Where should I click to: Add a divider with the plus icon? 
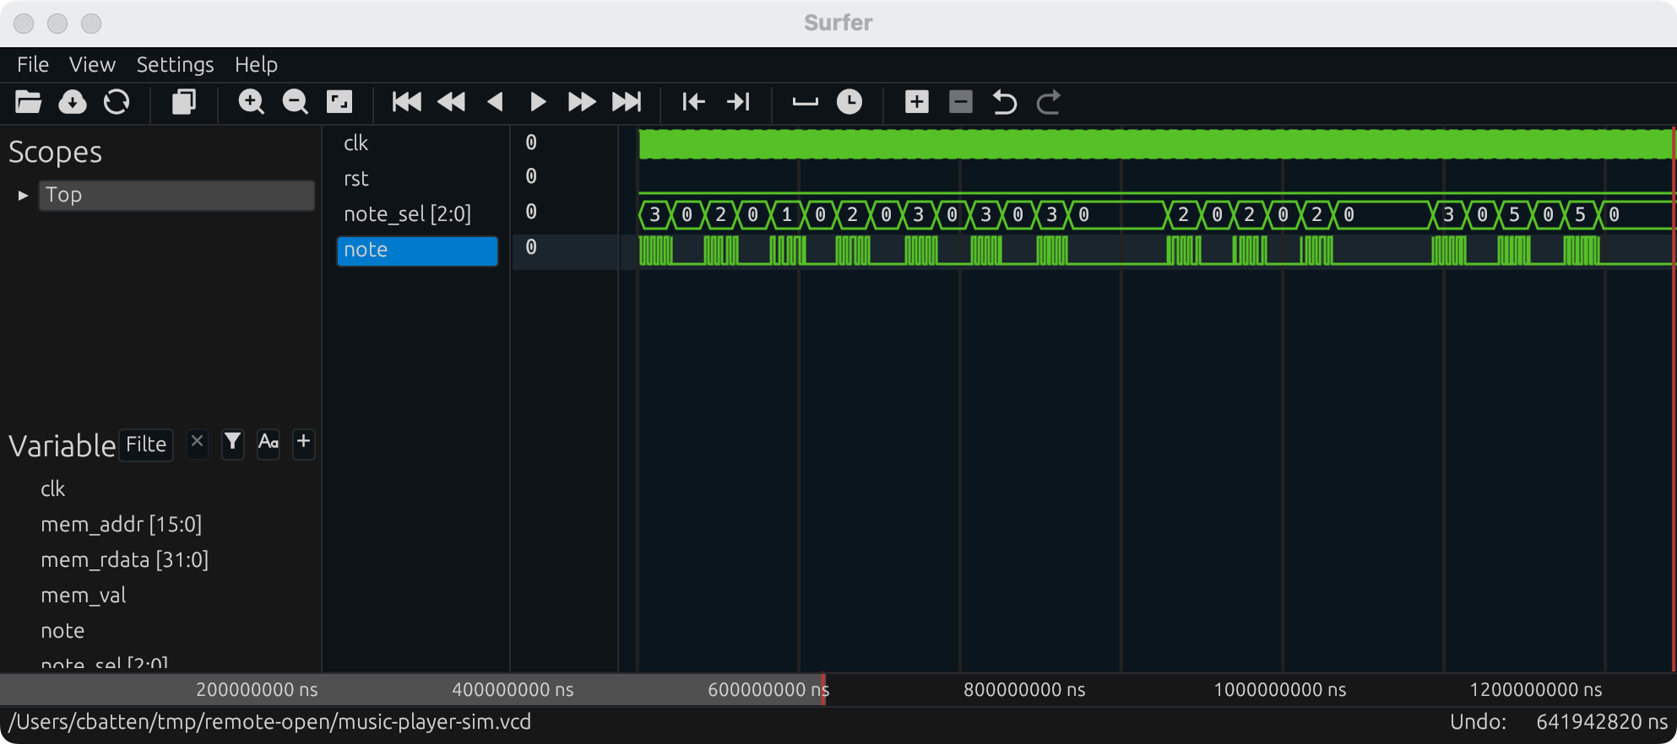click(916, 102)
